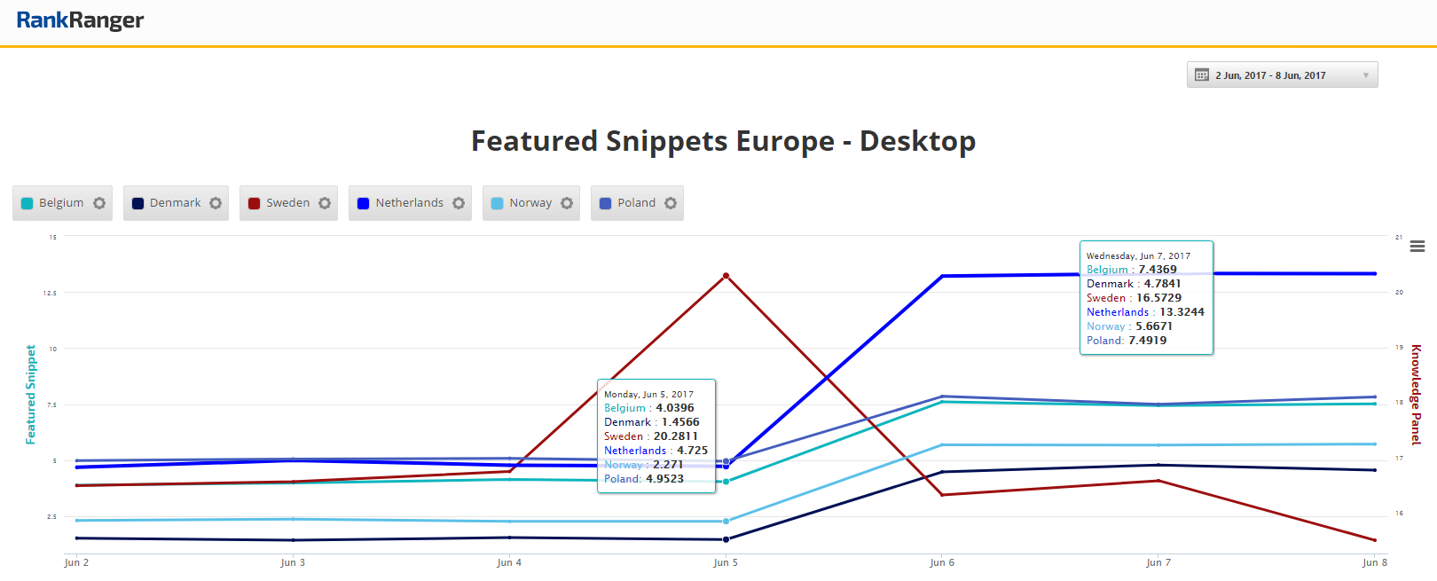1437x581 pixels.
Task: Click Sweden's peak data point on Jun 5
Action: (726, 276)
